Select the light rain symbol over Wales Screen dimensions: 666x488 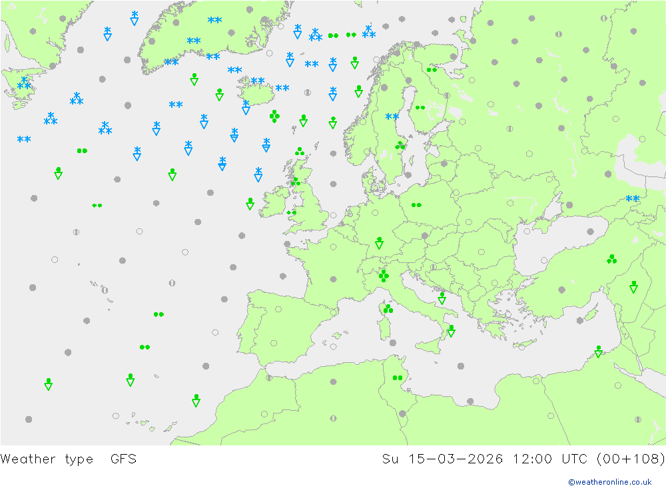[292, 212]
